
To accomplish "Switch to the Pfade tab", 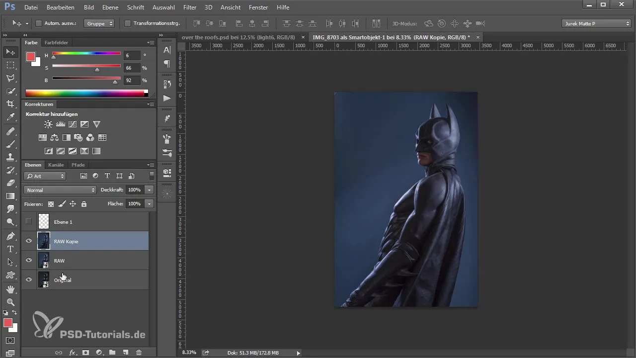I will pyautogui.click(x=78, y=165).
